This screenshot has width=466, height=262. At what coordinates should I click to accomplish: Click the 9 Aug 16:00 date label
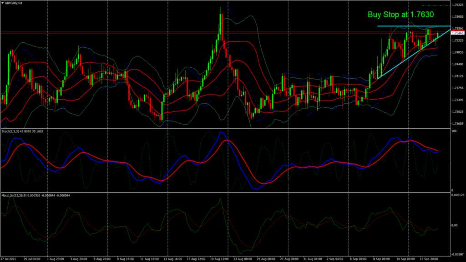click(x=126, y=259)
